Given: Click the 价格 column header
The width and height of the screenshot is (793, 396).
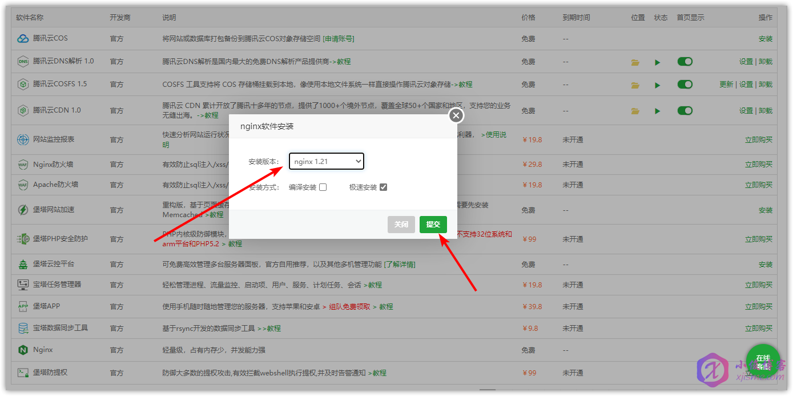Looking at the screenshot, I should tap(528, 18).
